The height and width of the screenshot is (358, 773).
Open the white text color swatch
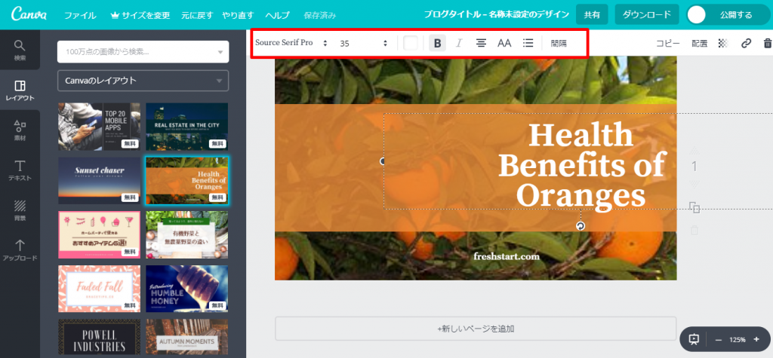(x=410, y=43)
